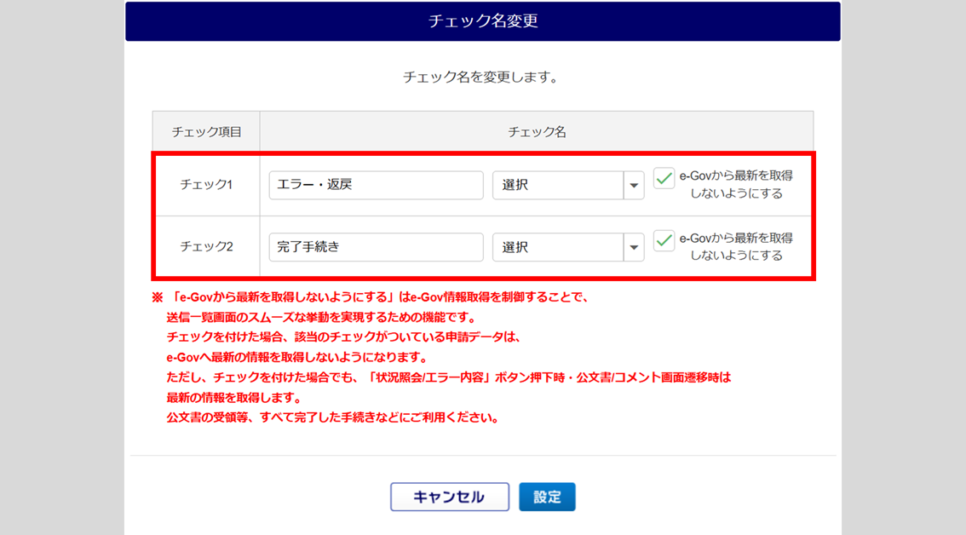Click the red note line 公文書の受領等
Screen dimensions: 966x535
tap(333, 417)
